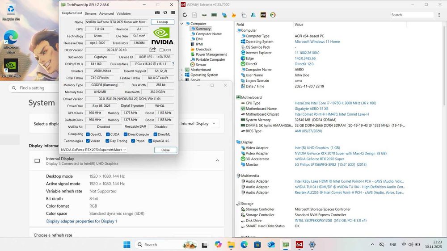Open GPU selection dropdown in GPU-Z

pyautogui.click(x=93, y=150)
